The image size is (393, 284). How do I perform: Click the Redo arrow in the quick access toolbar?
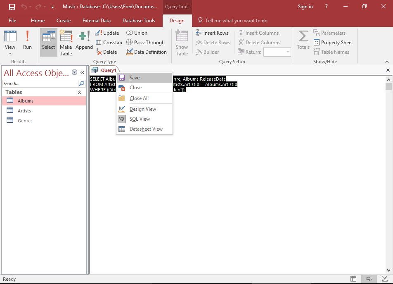[38, 7]
